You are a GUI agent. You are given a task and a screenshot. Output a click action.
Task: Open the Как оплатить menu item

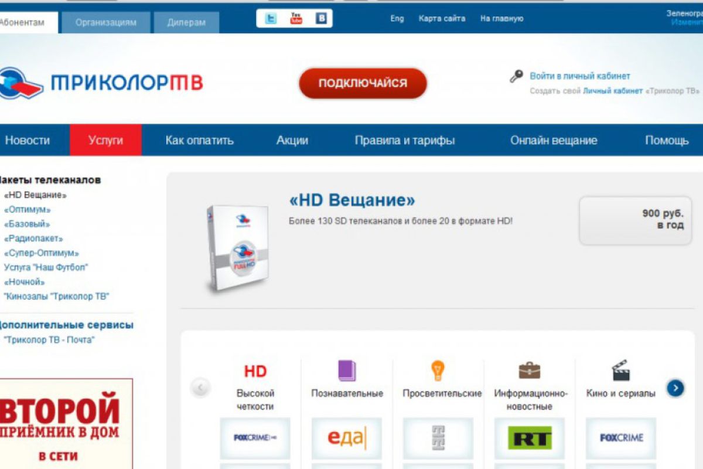click(x=200, y=140)
